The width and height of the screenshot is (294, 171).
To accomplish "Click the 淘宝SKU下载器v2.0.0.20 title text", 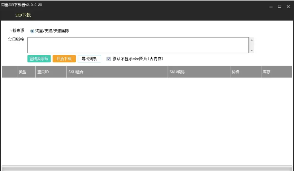I will (x=21, y=5).
